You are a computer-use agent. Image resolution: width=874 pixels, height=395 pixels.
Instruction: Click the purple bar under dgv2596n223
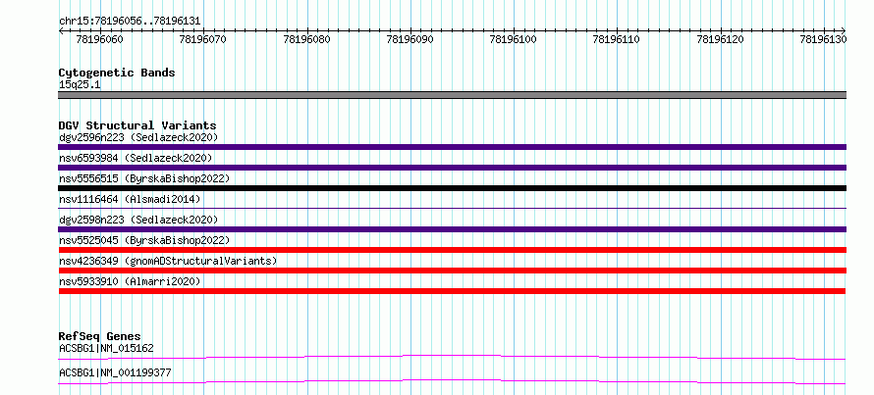(452, 147)
